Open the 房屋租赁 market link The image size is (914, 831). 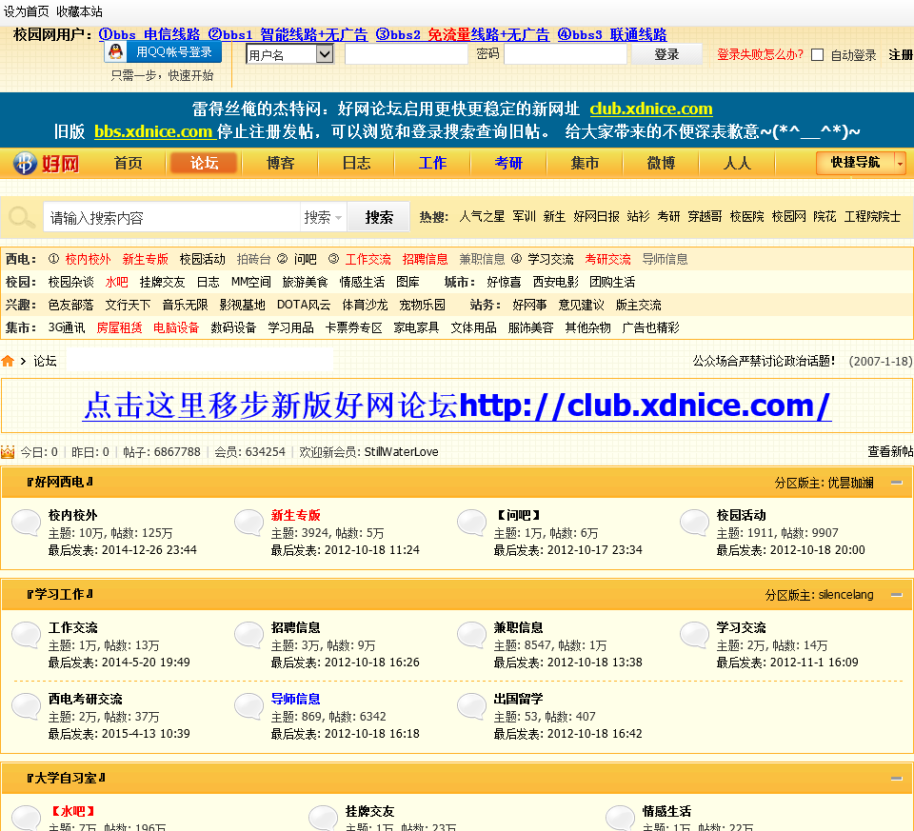click(119, 327)
